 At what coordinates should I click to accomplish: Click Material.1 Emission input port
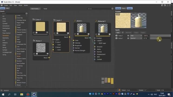coord(95,47)
